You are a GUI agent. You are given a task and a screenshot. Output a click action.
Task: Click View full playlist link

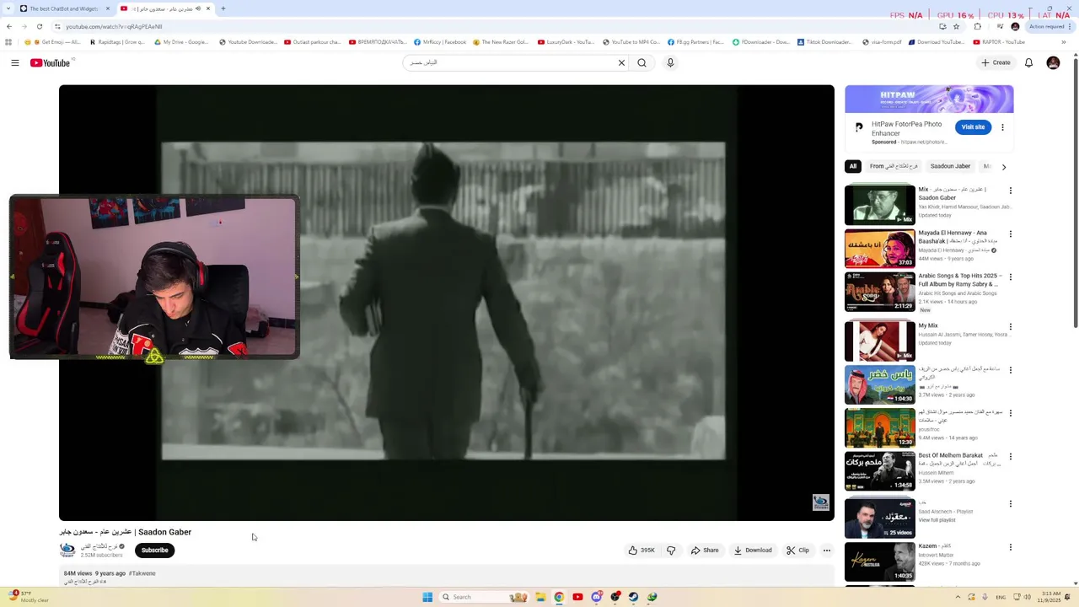(x=937, y=520)
